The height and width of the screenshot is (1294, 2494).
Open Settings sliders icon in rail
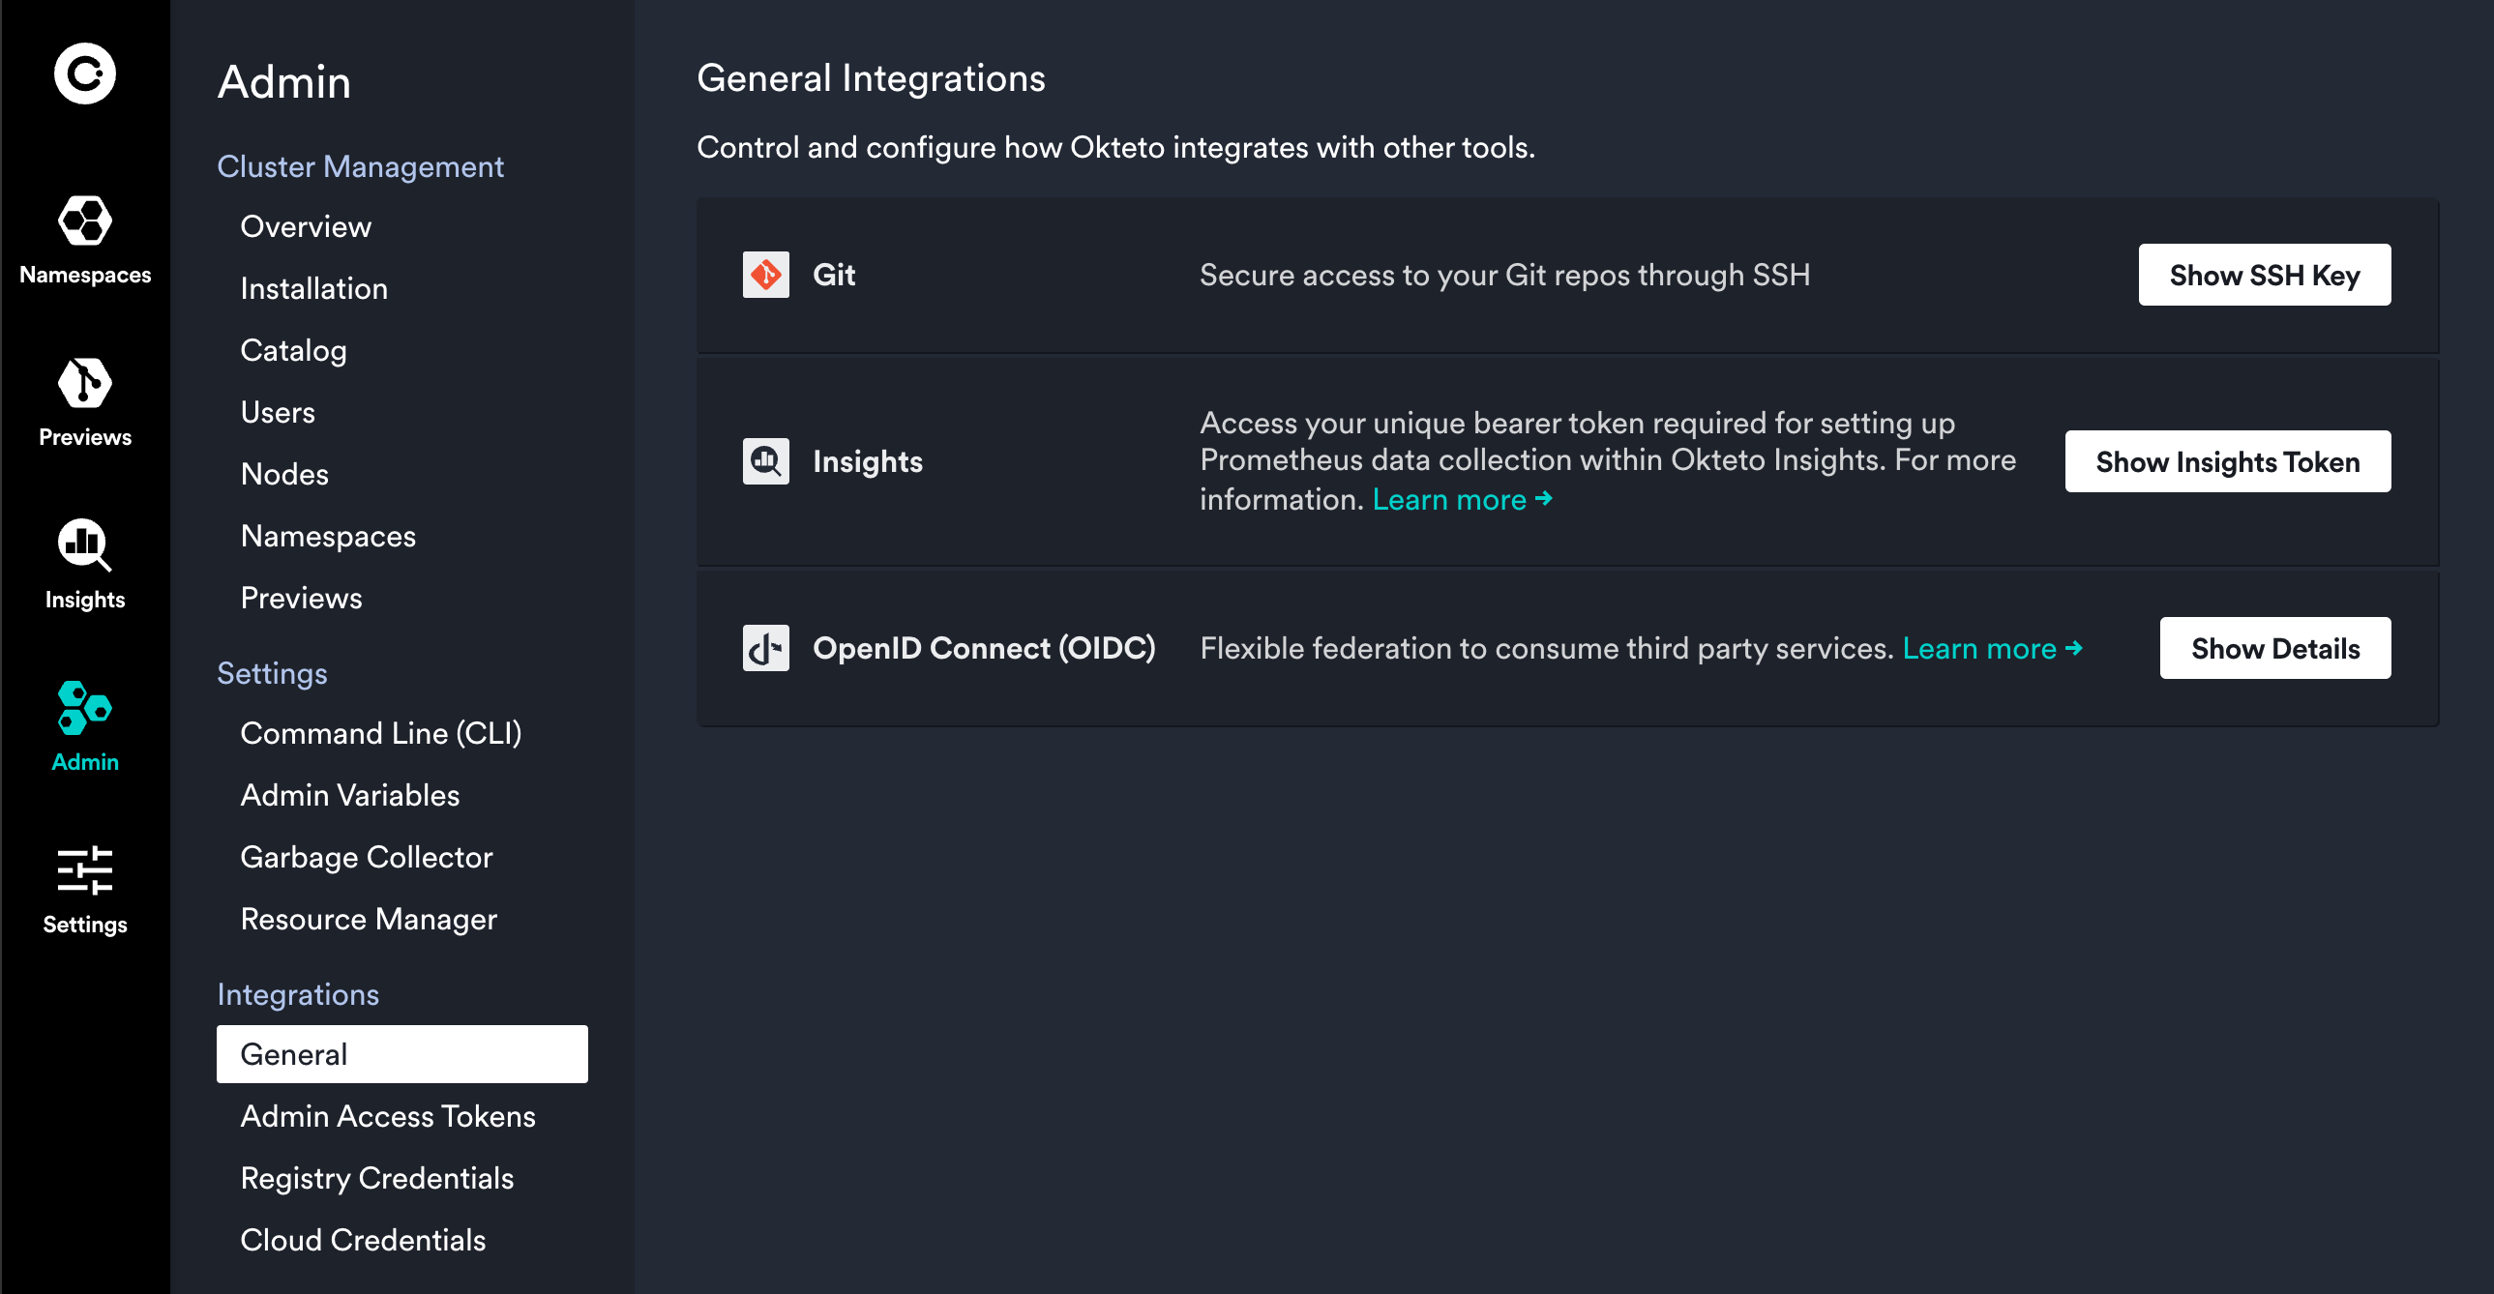click(x=85, y=870)
